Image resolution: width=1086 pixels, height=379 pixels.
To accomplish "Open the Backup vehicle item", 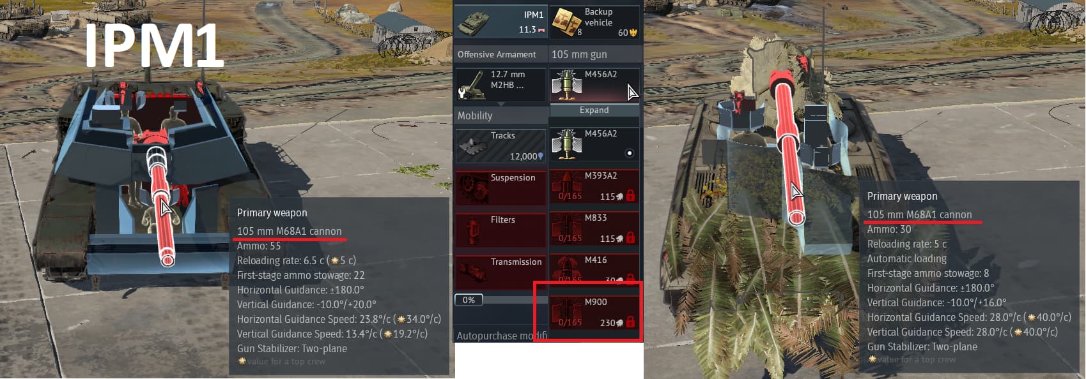I will [595, 22].
